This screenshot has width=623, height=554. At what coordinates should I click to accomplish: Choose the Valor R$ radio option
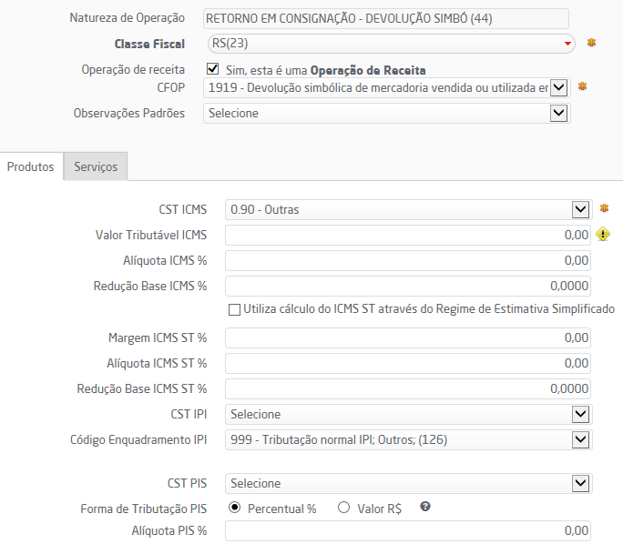coord(344,509)
